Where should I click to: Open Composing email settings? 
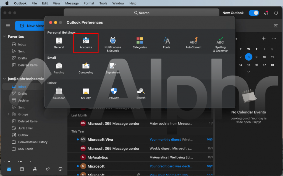tap(86, 68)
